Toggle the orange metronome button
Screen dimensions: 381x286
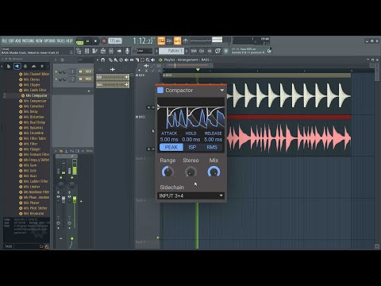click(161, 41)
